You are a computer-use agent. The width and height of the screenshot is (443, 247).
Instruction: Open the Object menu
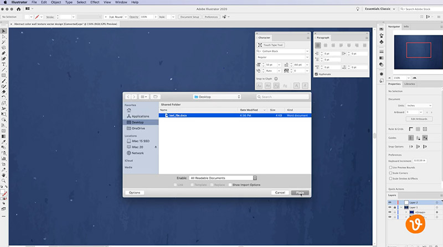pyautogui.click(x=56, y=2)
